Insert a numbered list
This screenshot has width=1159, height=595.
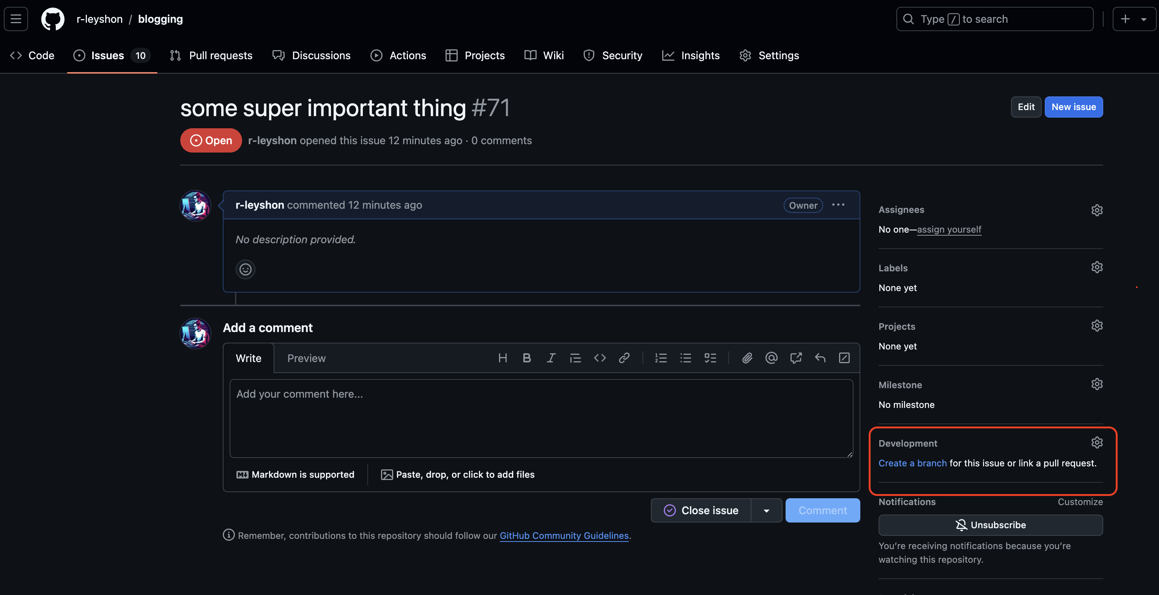(660, 358)
